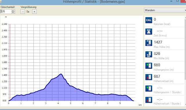The width and height of the screenshot is (186, 110).
Task: Click the Höhenverlust (m) label
Action: [163, 81]
